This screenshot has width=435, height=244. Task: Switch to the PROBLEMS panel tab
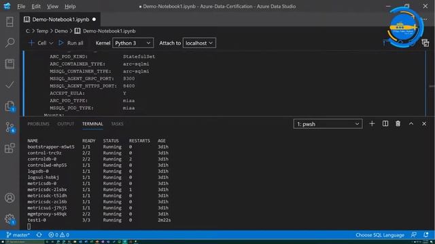point(38,123)
